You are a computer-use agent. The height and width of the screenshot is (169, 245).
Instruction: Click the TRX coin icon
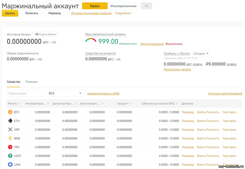tap(10, 147)
